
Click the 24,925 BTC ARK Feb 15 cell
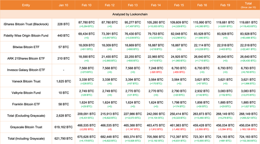(179, 58)
